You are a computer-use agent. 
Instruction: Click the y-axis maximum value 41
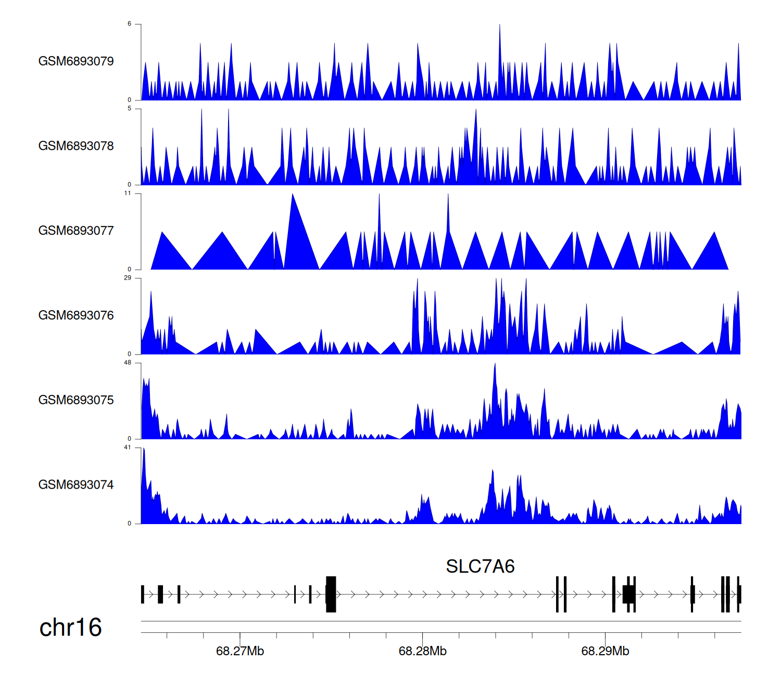click(x=128, y=448)
